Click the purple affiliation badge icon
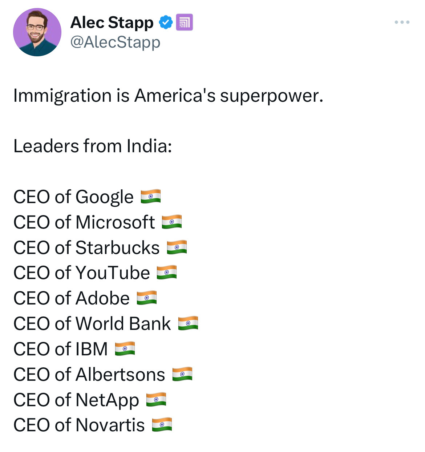Viewport: 425px width, 452px height. pyautogui.click(x=184, y=23)
